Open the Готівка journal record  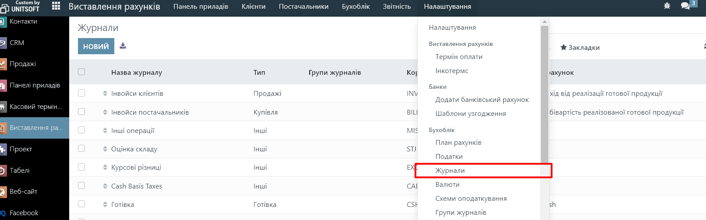tap(123, 205)
